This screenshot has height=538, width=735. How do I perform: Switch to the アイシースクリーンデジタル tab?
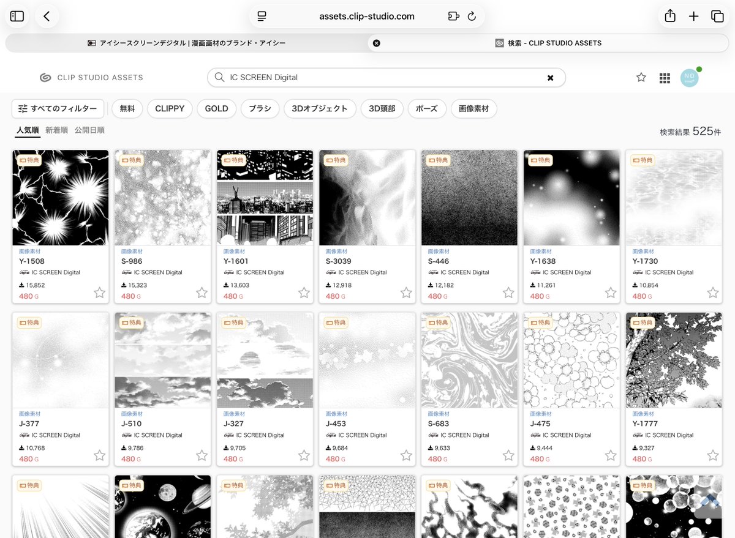[x=187, y=43]
